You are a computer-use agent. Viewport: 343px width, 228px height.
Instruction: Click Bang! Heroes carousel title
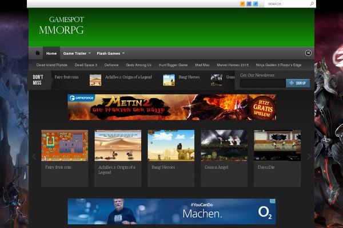click(163, 167)
